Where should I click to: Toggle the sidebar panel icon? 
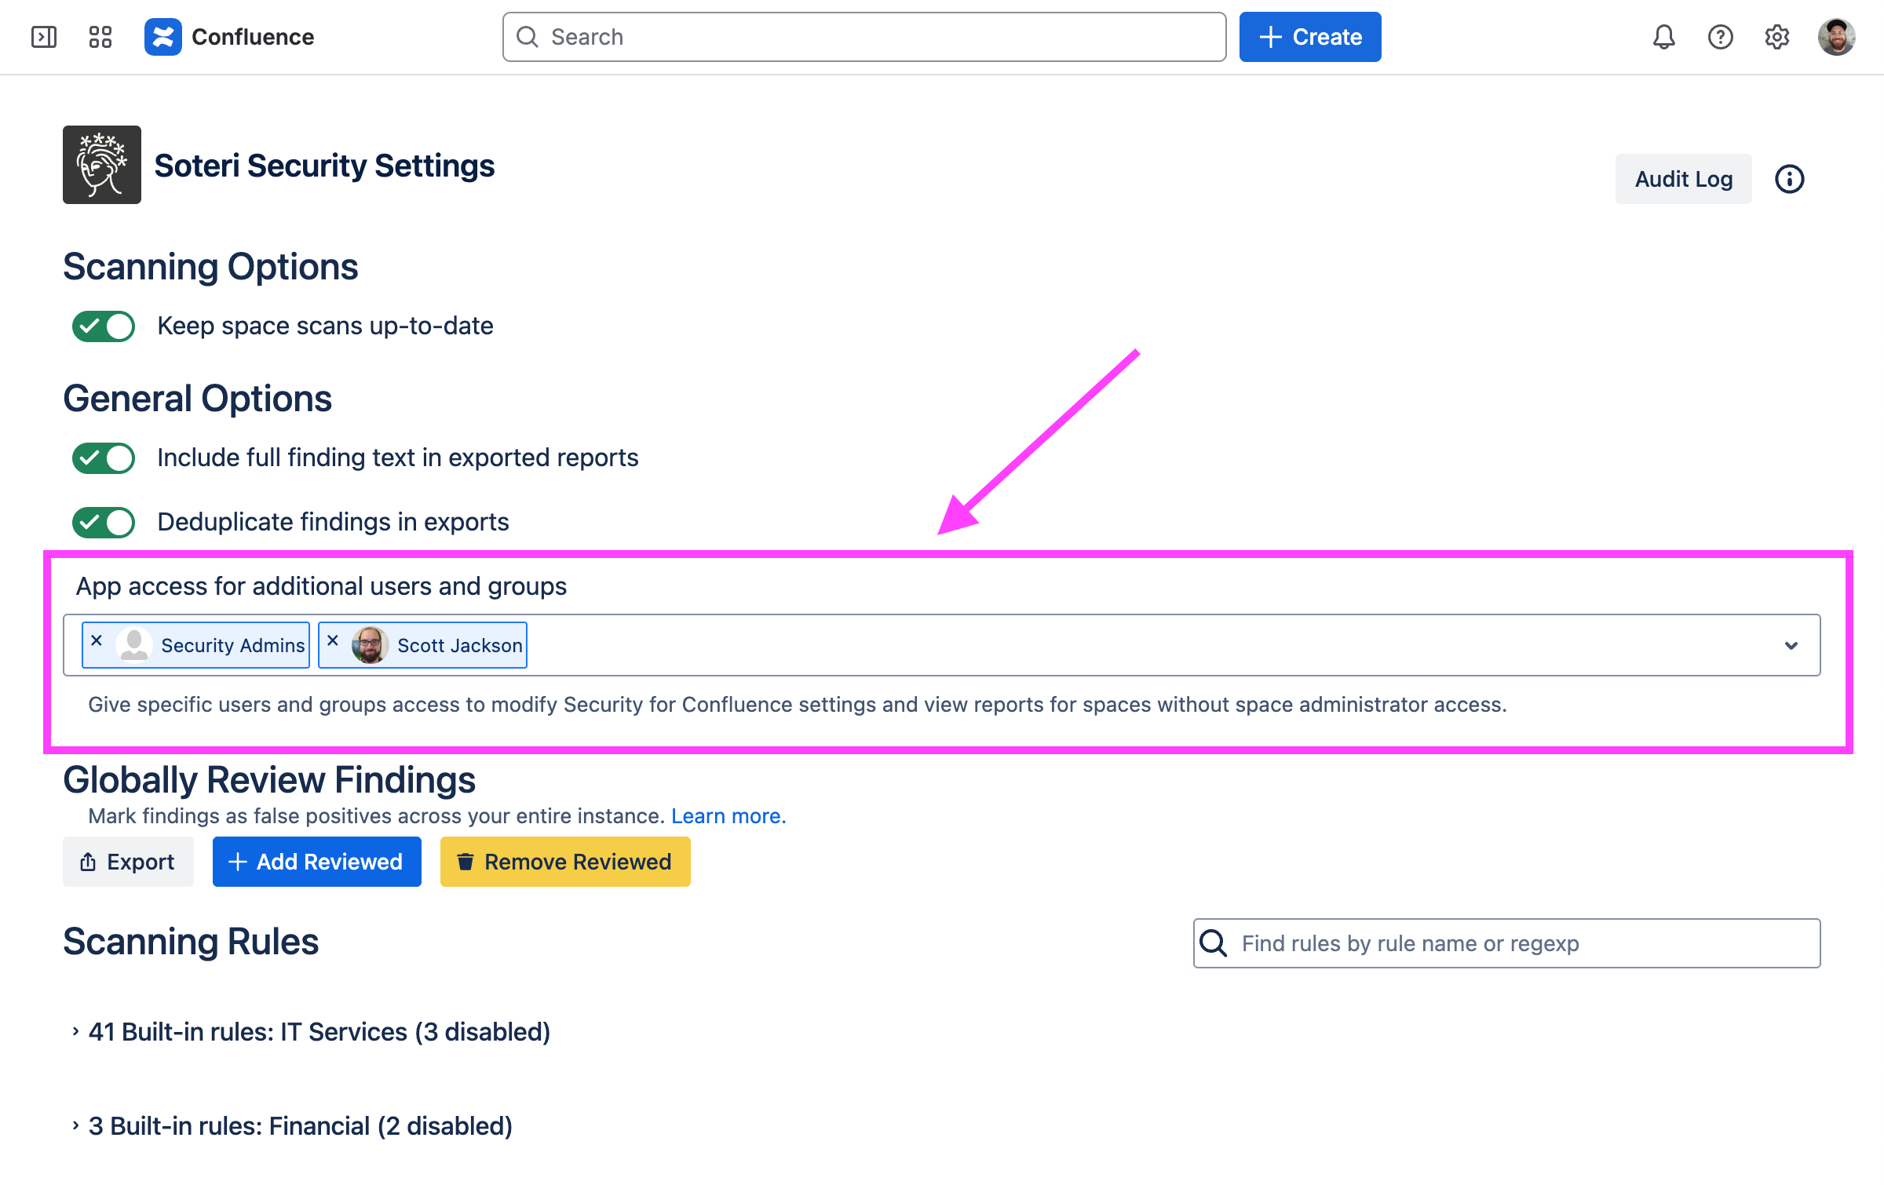(x=44, y=37)
